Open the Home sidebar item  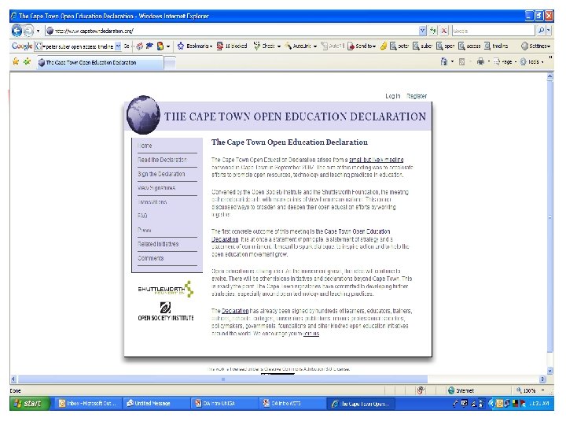coord(145,146)
